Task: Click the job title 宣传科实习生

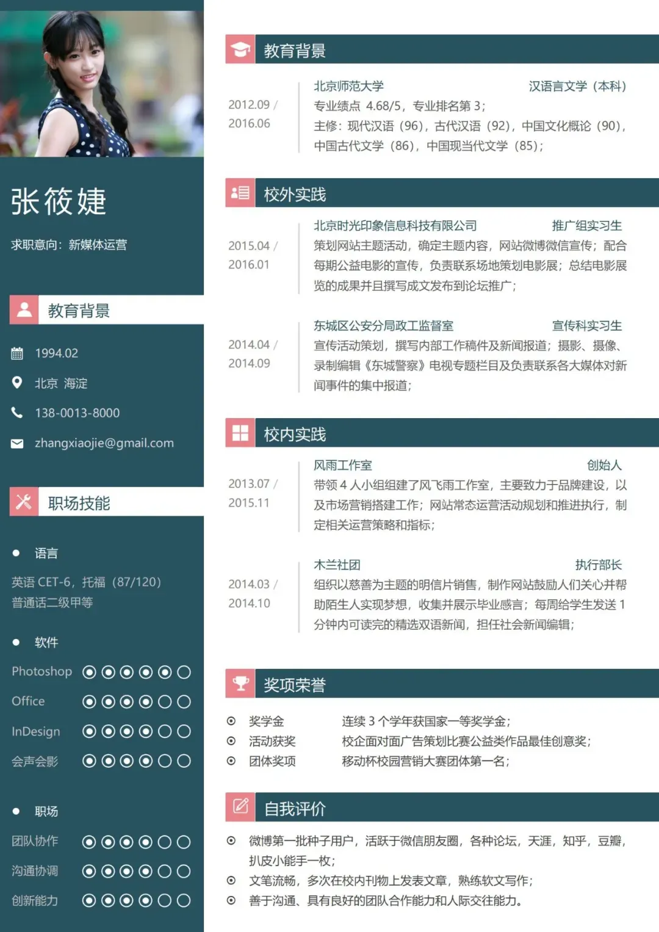Action: (586, 326)
